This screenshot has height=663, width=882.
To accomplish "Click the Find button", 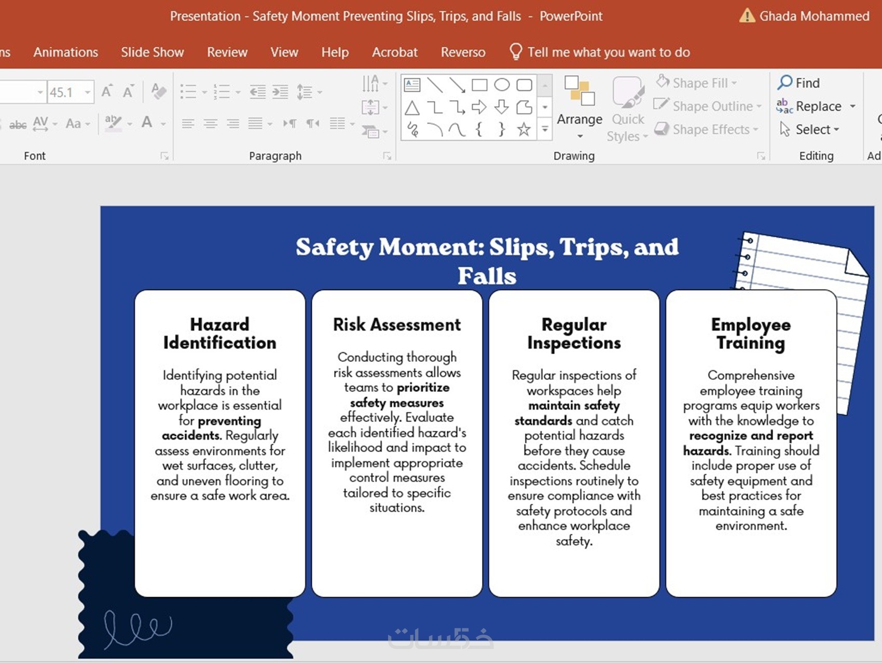I will tap(799, 83).
